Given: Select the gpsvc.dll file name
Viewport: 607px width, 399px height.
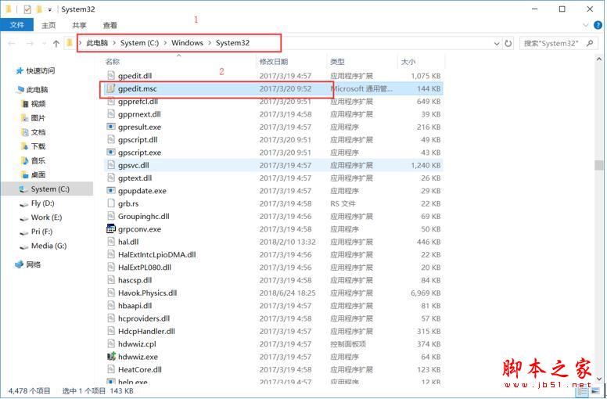Looking at the screenshot, I should pos(134,165).
